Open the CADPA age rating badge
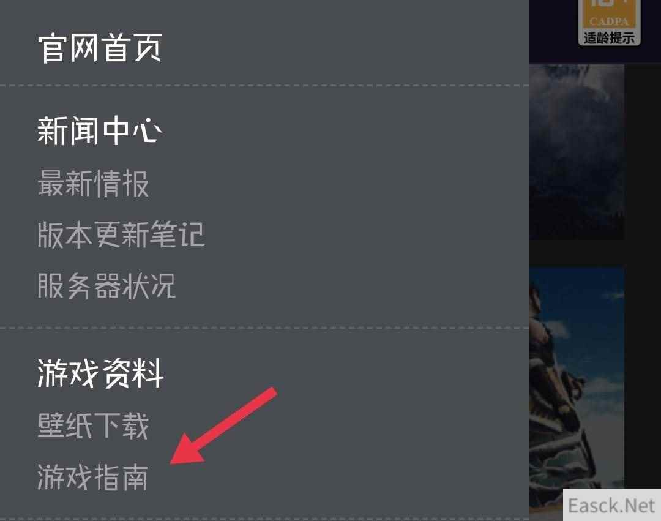 (609, 22)
